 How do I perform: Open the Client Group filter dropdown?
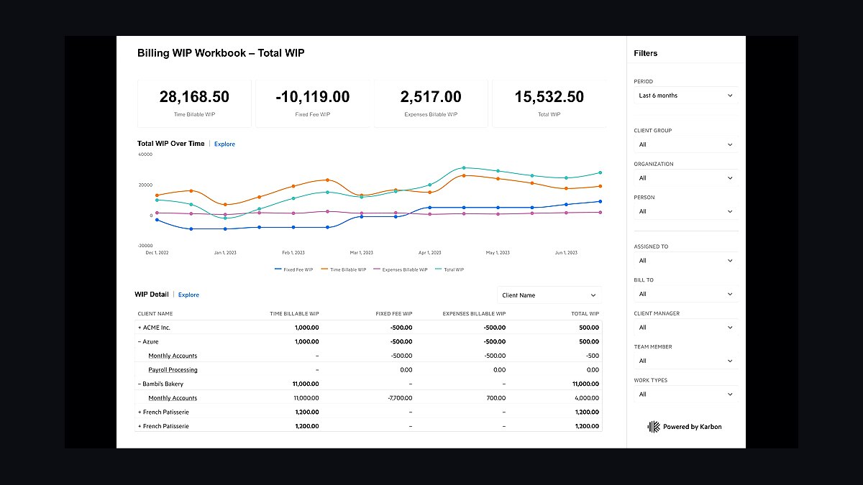686,144
